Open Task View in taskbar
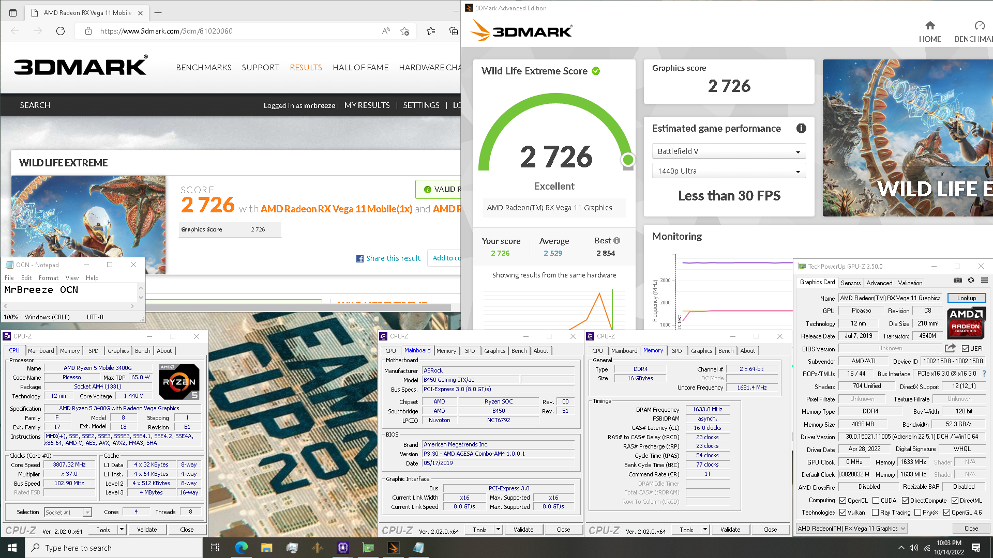Viewport: 993px width, 558px height. (215, 548)
